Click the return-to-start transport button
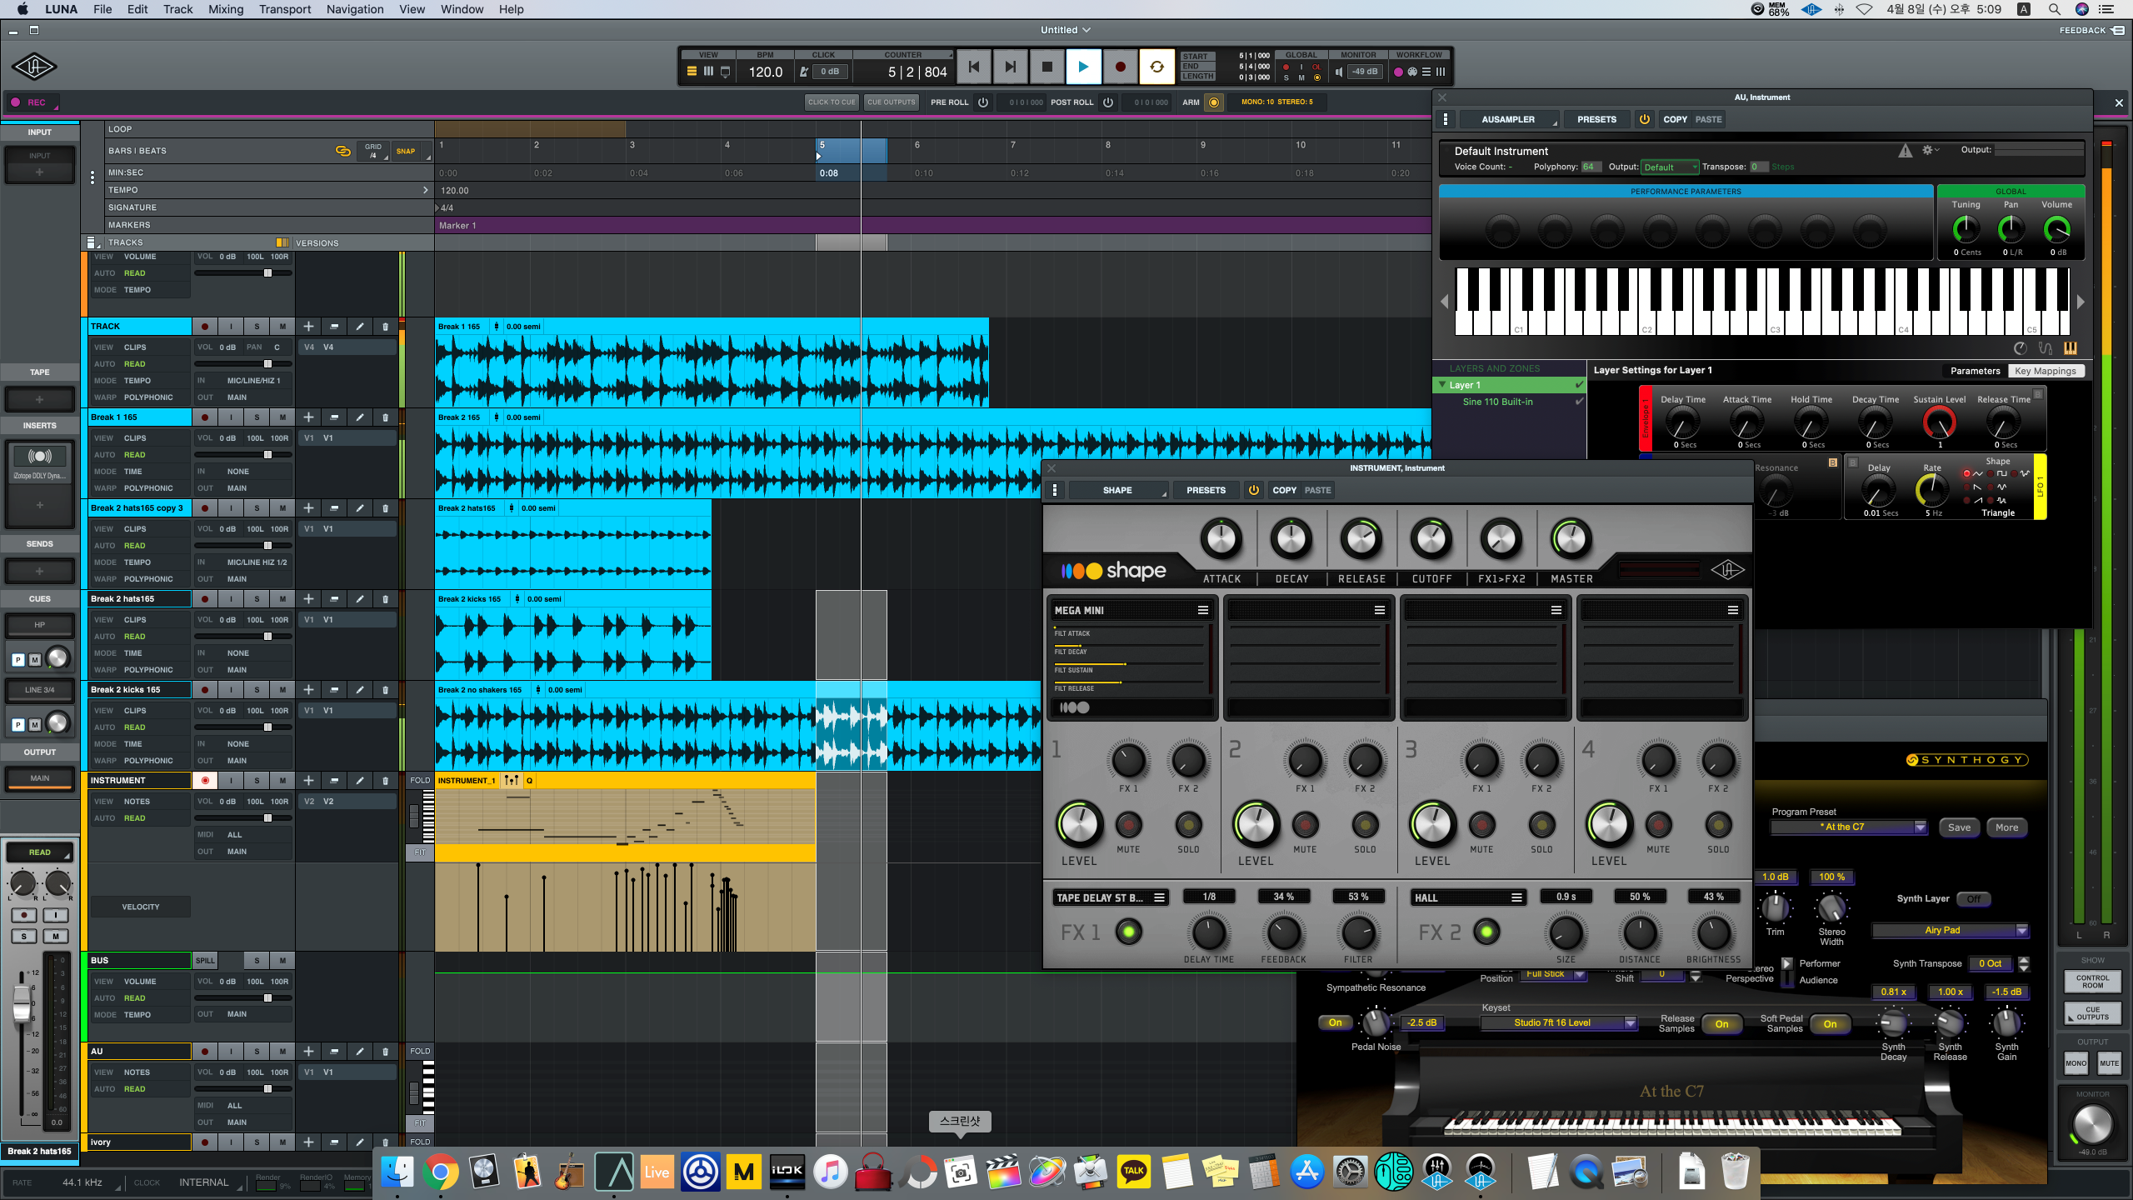The width and height of the screenshot is (2133, 1200). [973, 67]
